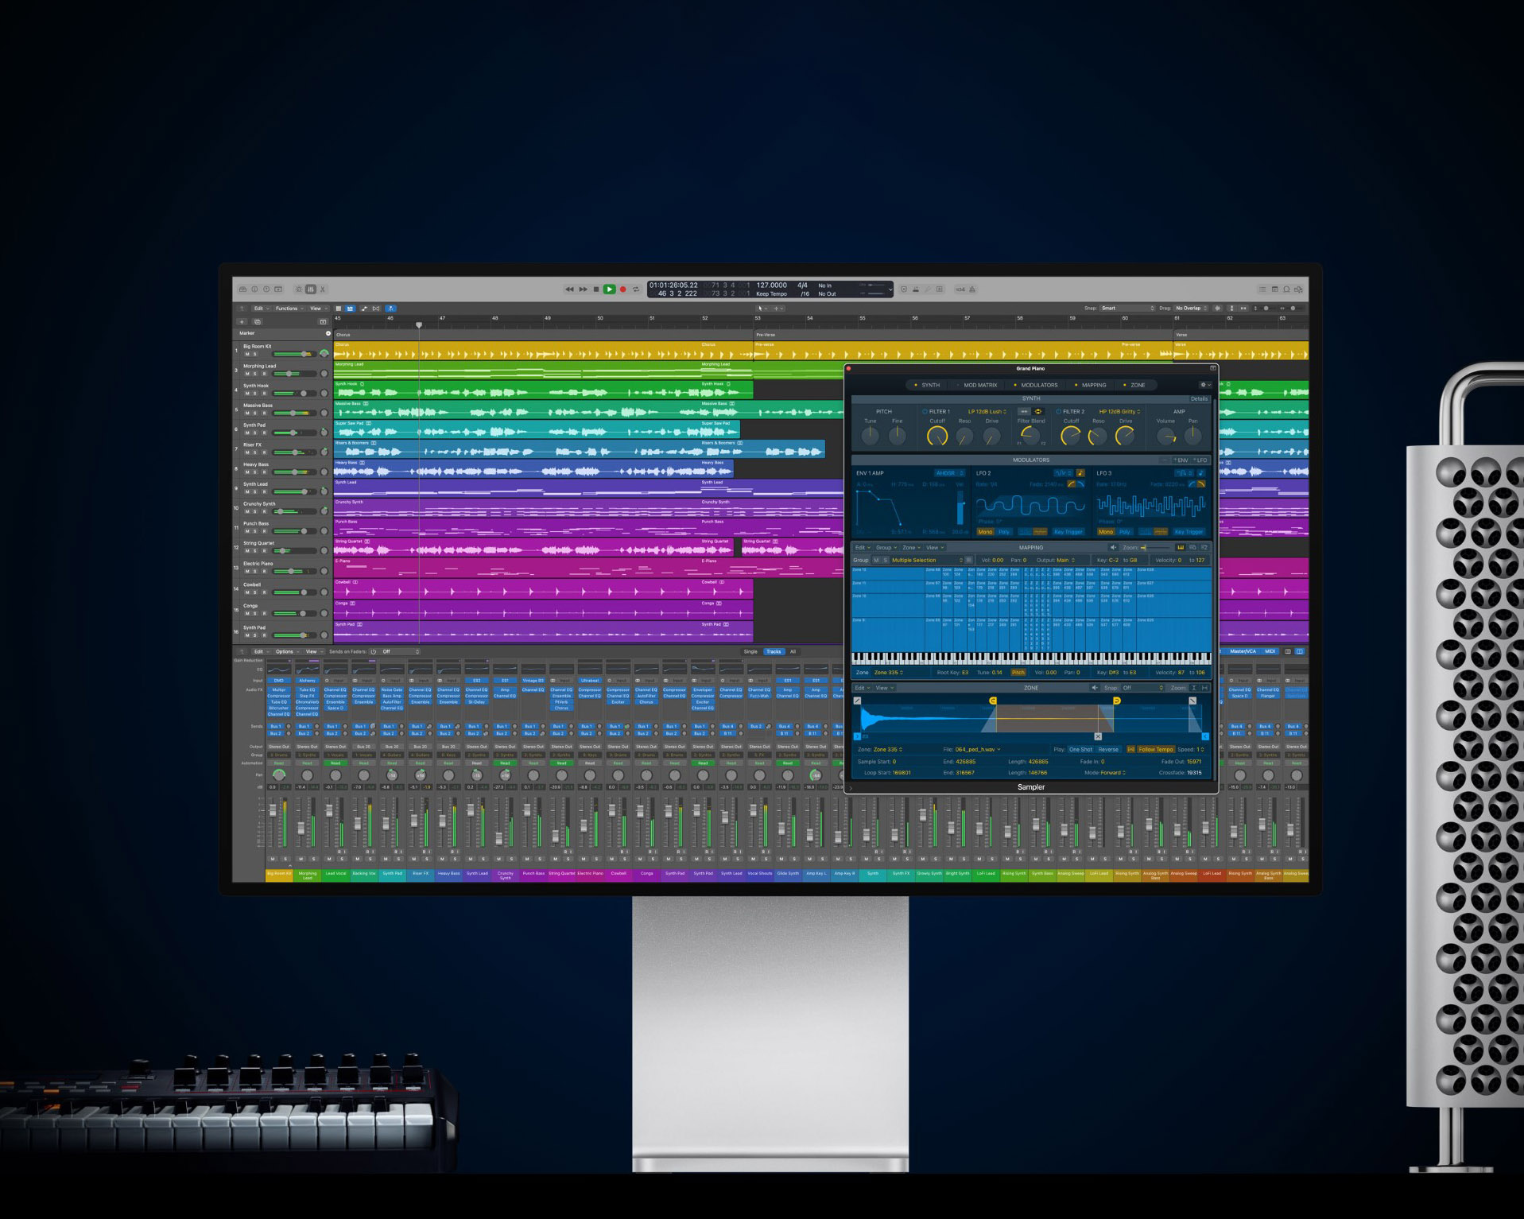This screenshot has height=1219, width=1524.
Task: Rewind using the transport control
Action: [569, 289]
